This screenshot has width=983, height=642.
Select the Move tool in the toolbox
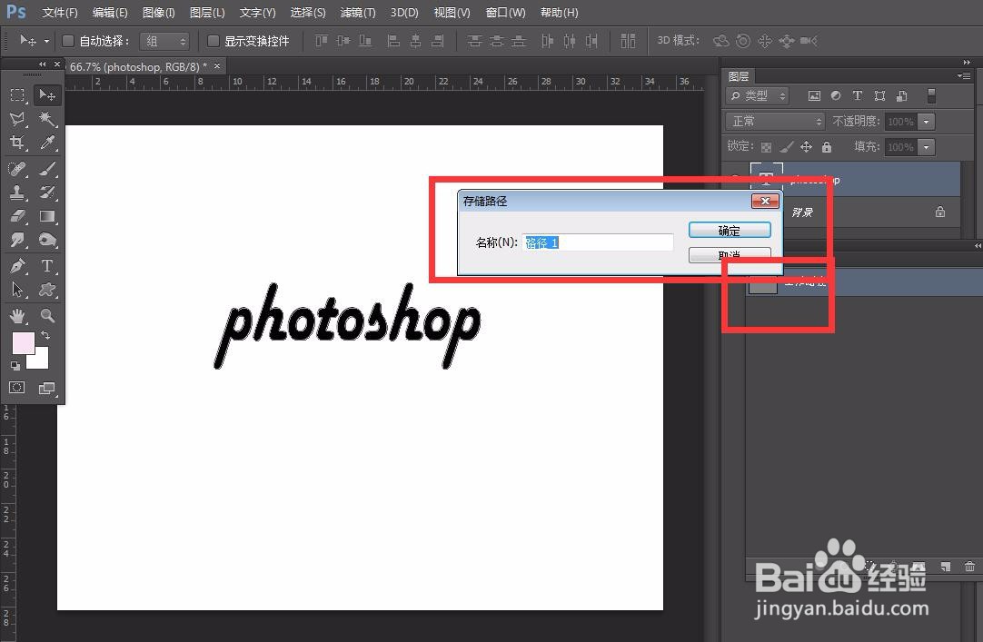47,95
